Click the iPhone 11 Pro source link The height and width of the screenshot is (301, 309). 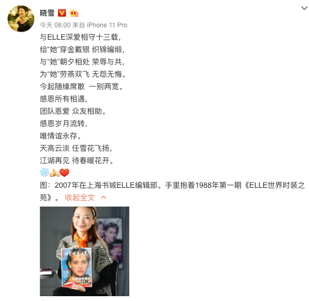click(107, 25)
